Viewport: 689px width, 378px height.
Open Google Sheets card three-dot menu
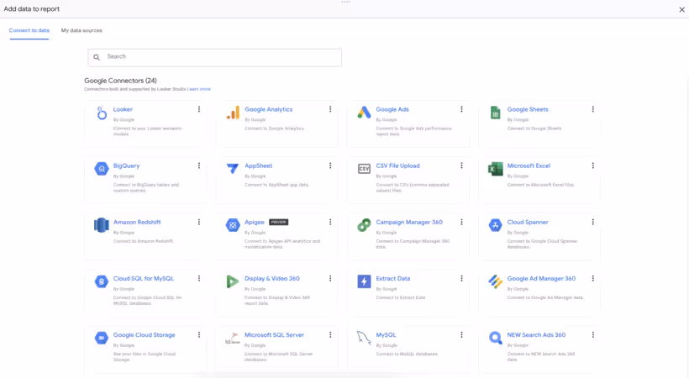593,109
